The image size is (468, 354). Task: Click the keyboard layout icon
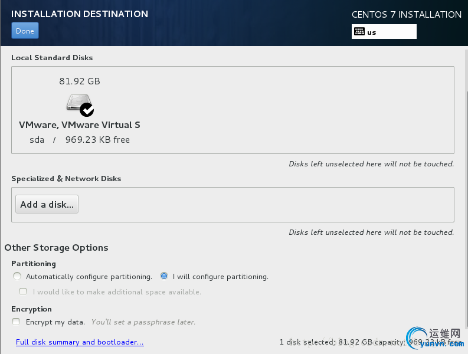tap(359, 32)
